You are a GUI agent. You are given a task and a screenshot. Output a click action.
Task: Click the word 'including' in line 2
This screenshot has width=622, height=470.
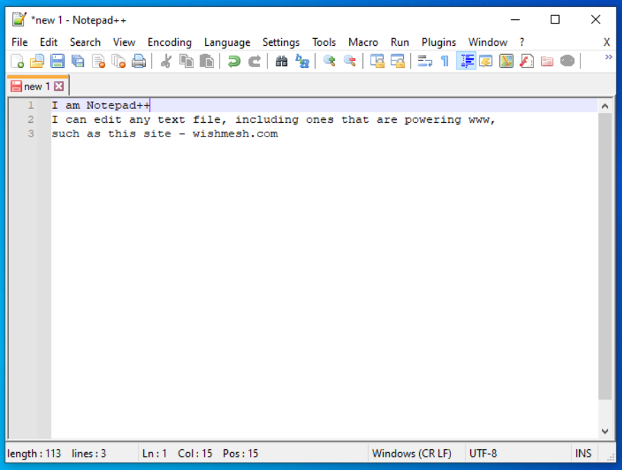point(267,120)
